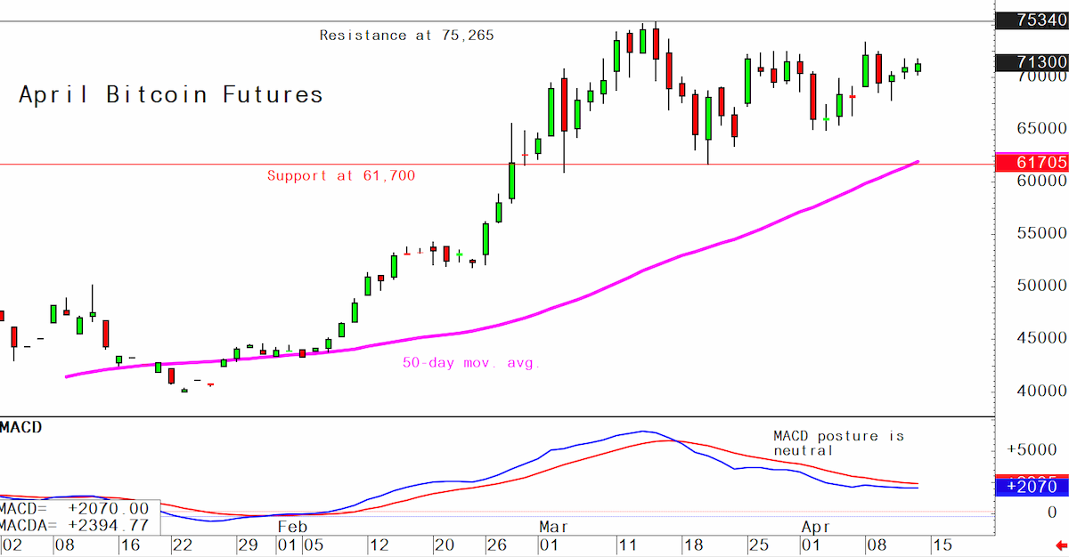Select the 'April Bitcoin Futures' title
This screenshot has width=1069, height=557.
coord(171,94)
